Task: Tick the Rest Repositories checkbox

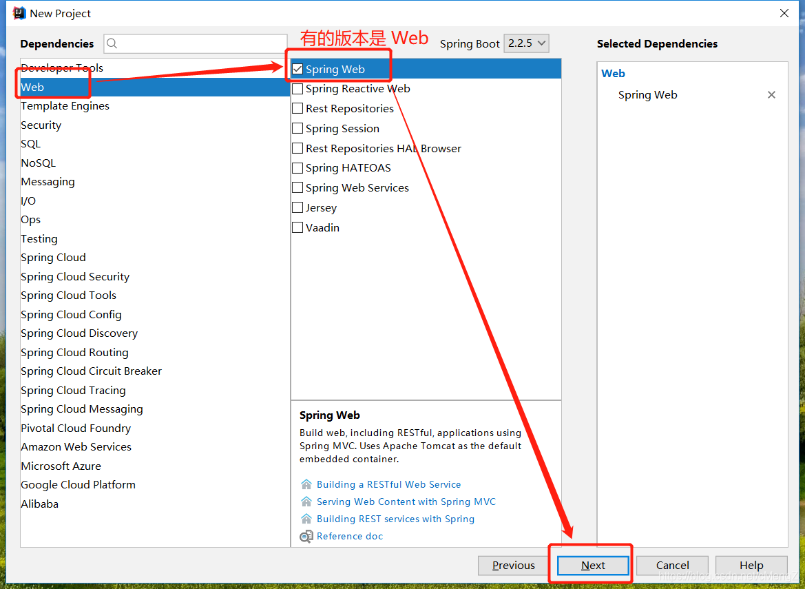Action: pos(297,108)
